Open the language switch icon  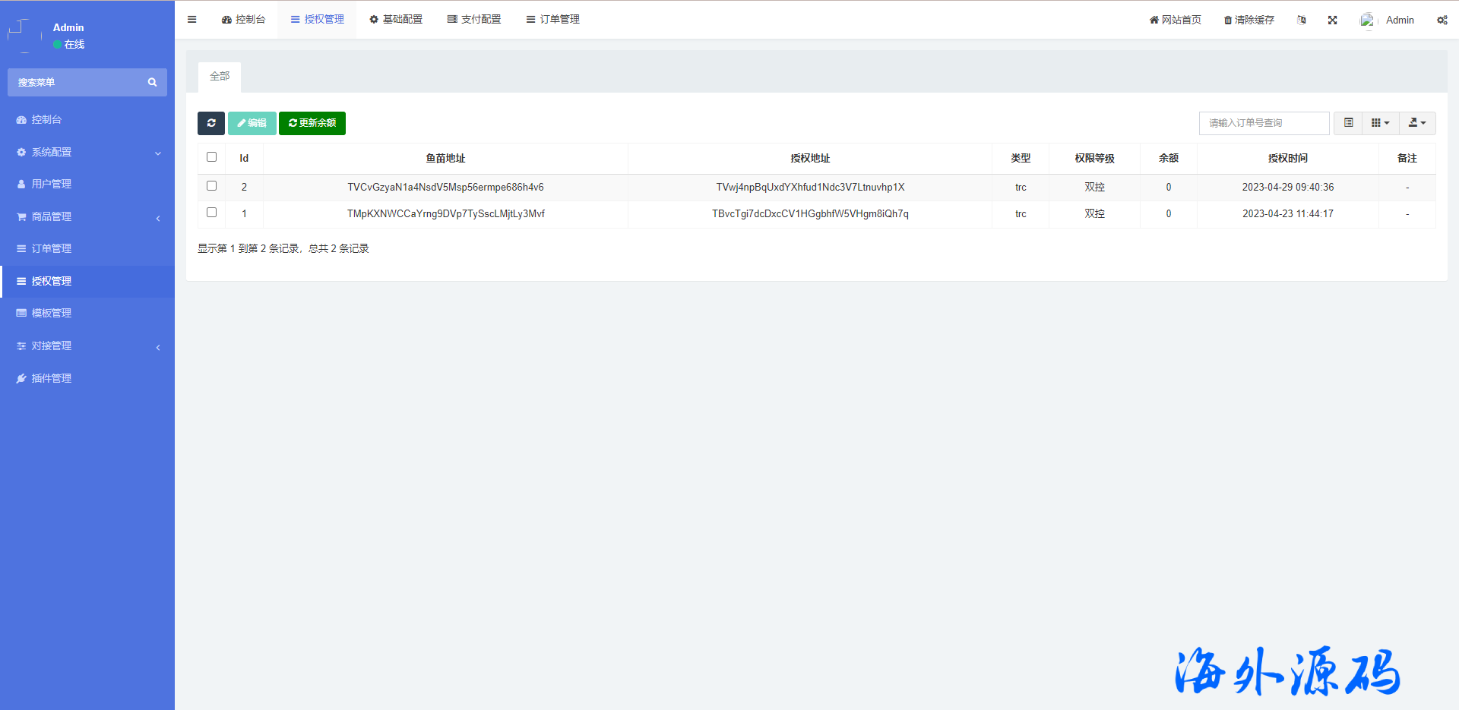(x=1302, y=21)
